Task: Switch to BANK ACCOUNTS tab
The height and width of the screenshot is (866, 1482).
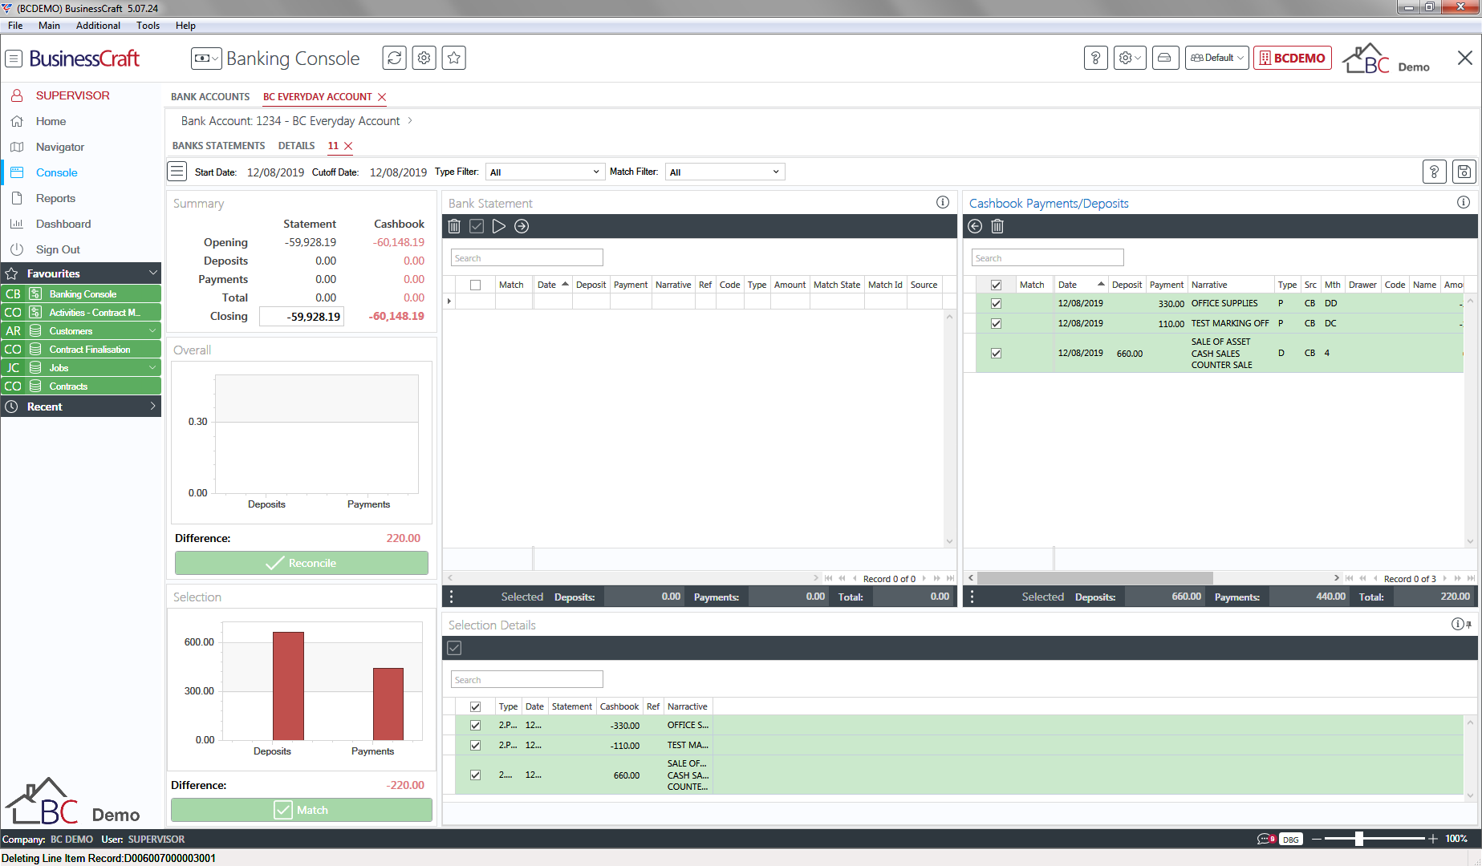Action: click(210, 96)
